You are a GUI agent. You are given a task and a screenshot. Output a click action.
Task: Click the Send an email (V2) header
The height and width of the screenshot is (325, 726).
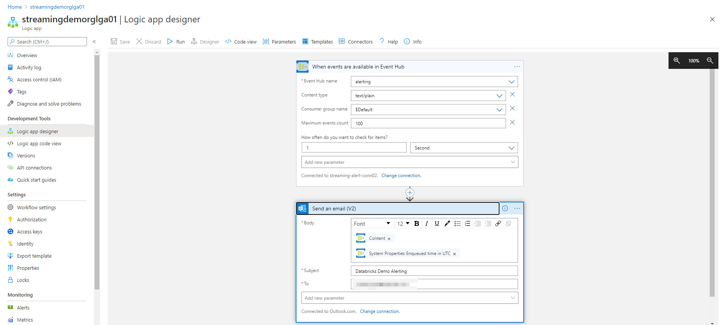click(x=397, y=208)
